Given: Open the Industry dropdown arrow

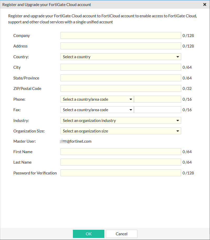Looking at the screenshot, I should click(178, 120).
